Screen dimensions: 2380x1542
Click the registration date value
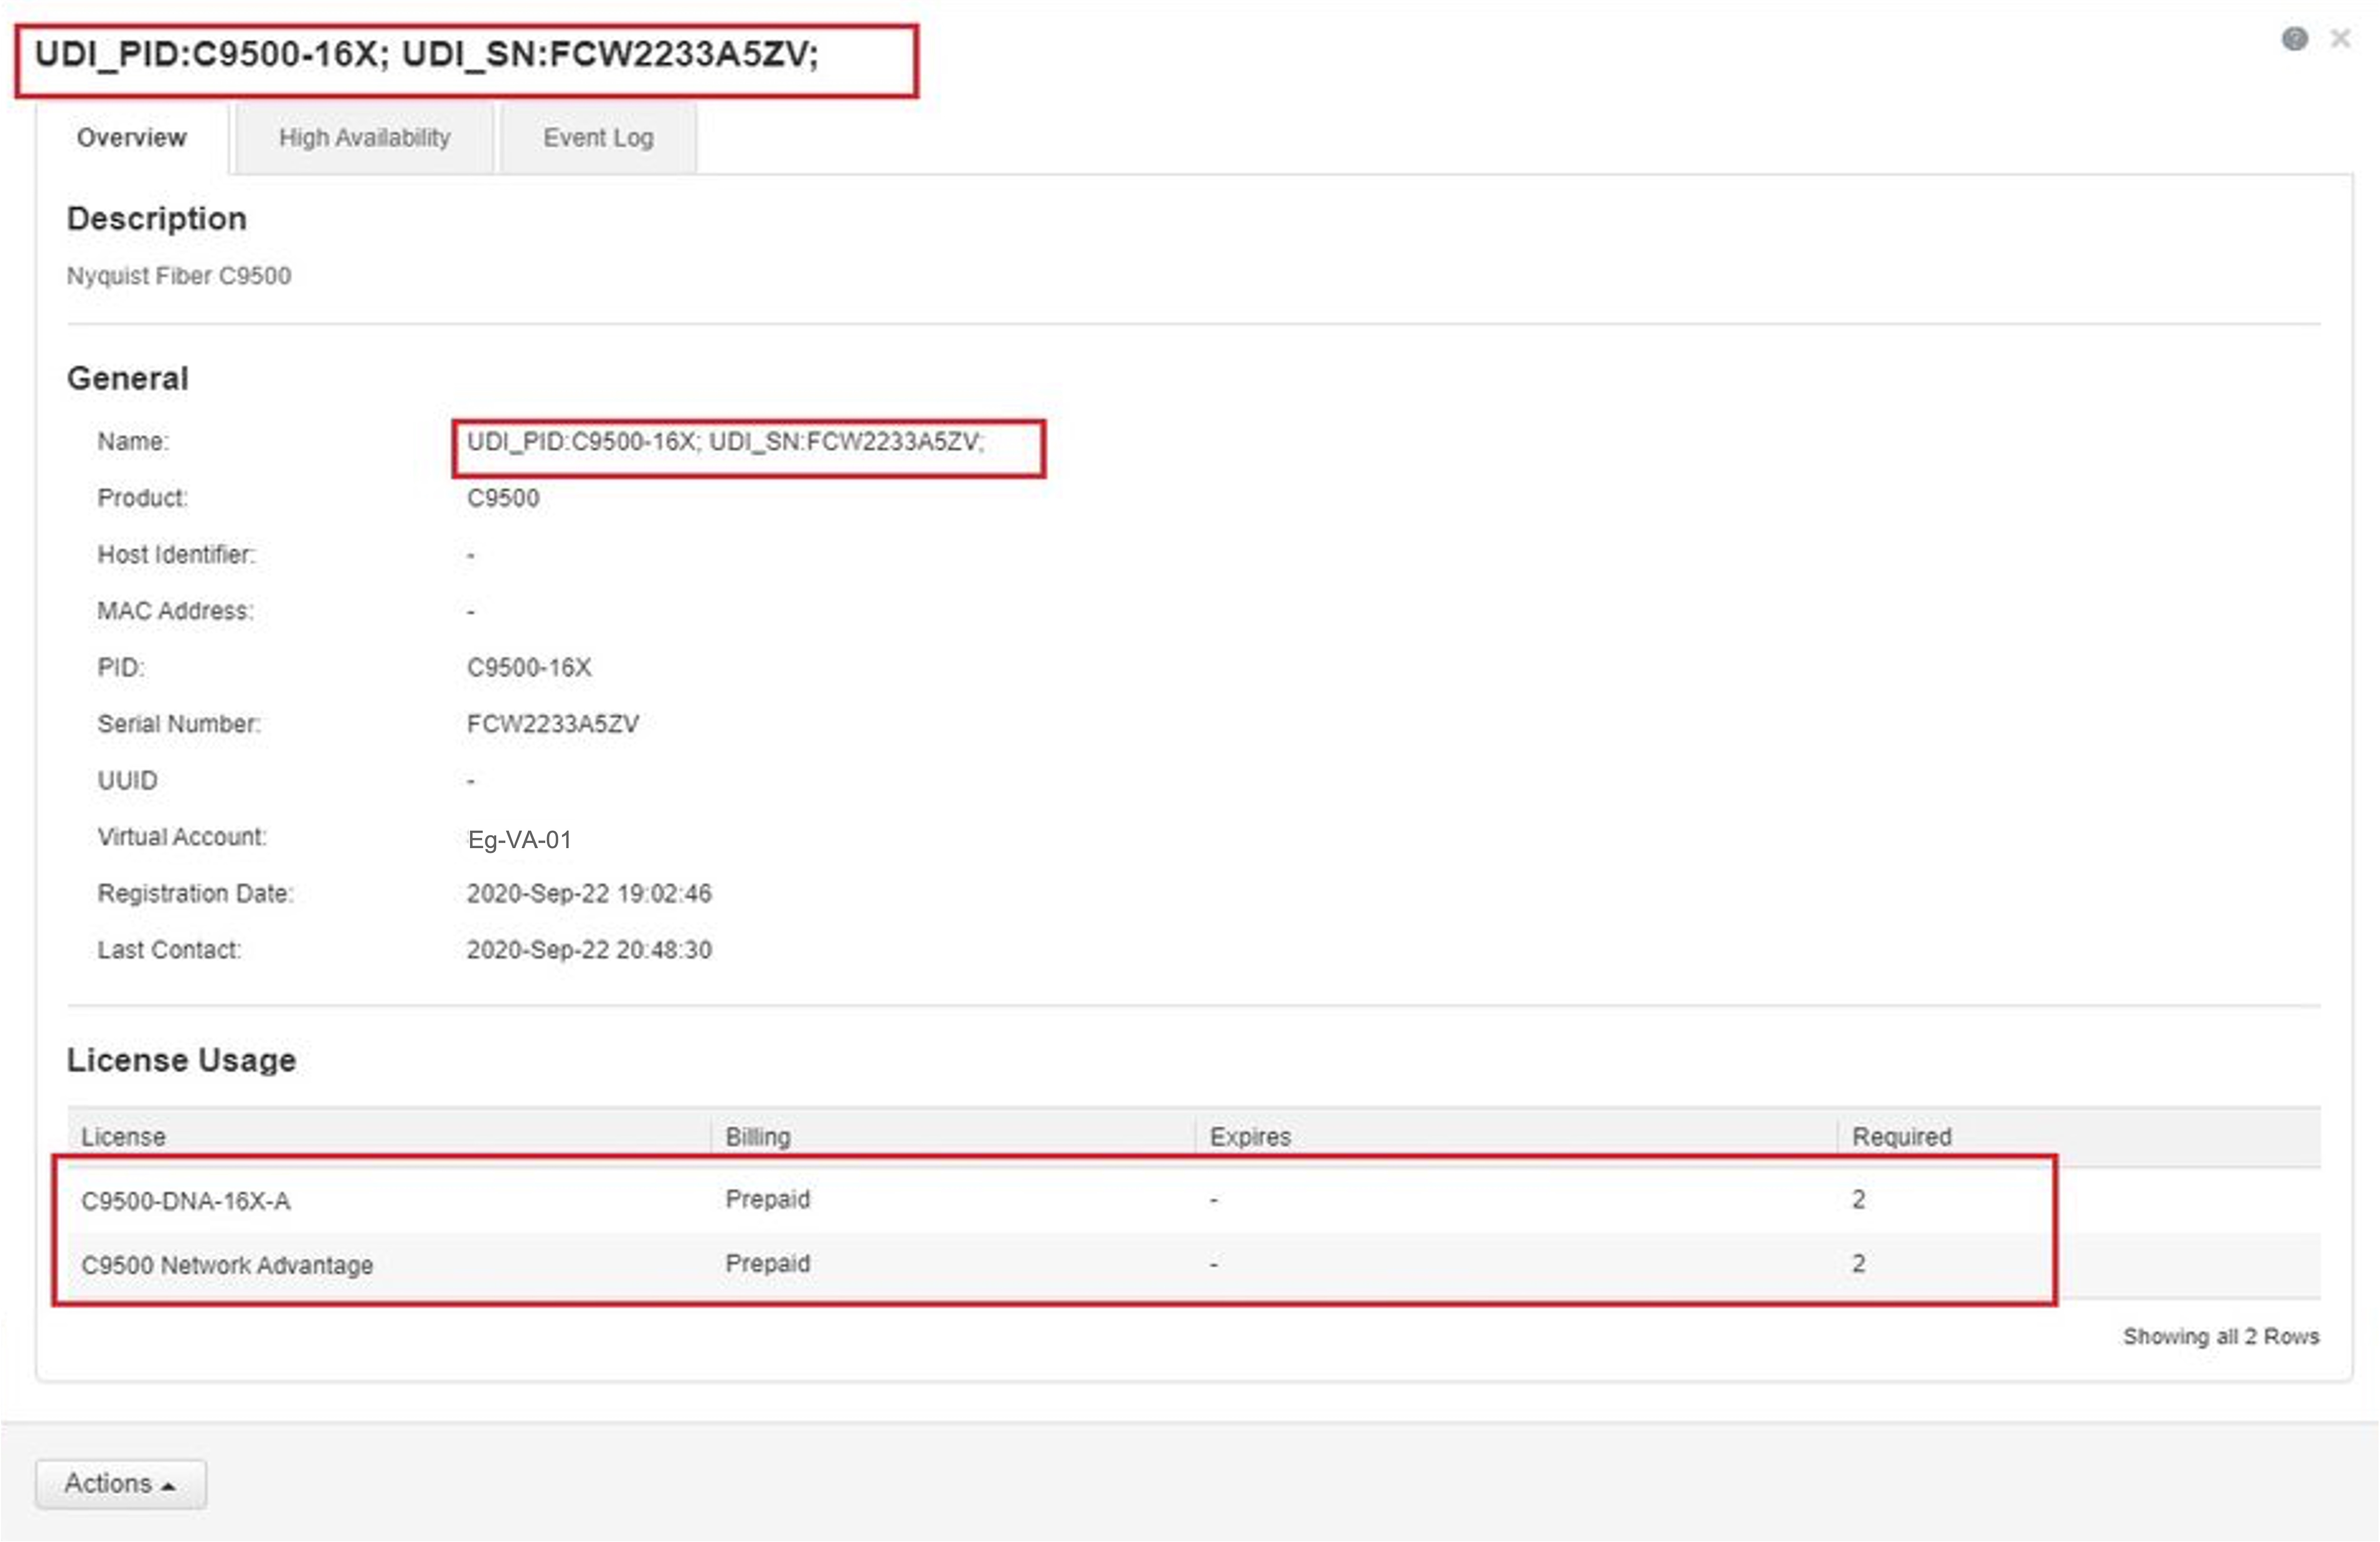[589, 894]
